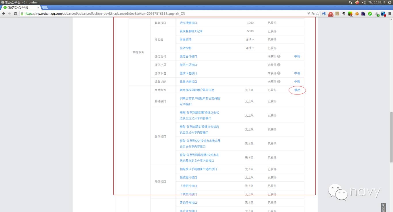Viewport: 393px width, 212px height.
Task: Click the help icon beside 微信小店 未获得
Action: (x=279, y=65)
